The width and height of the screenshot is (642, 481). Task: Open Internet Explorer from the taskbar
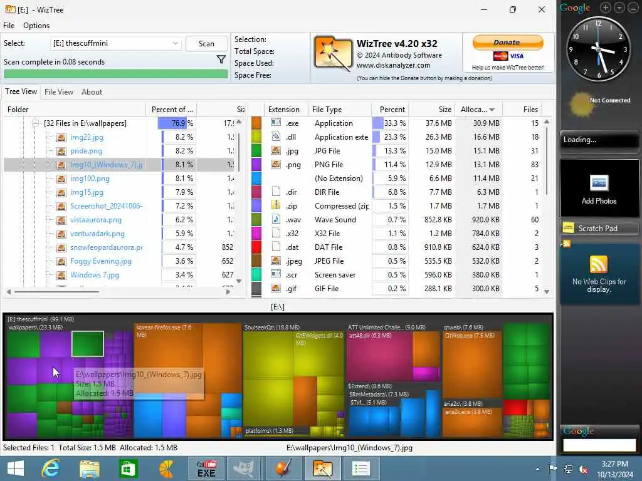[x=50, y=468]
